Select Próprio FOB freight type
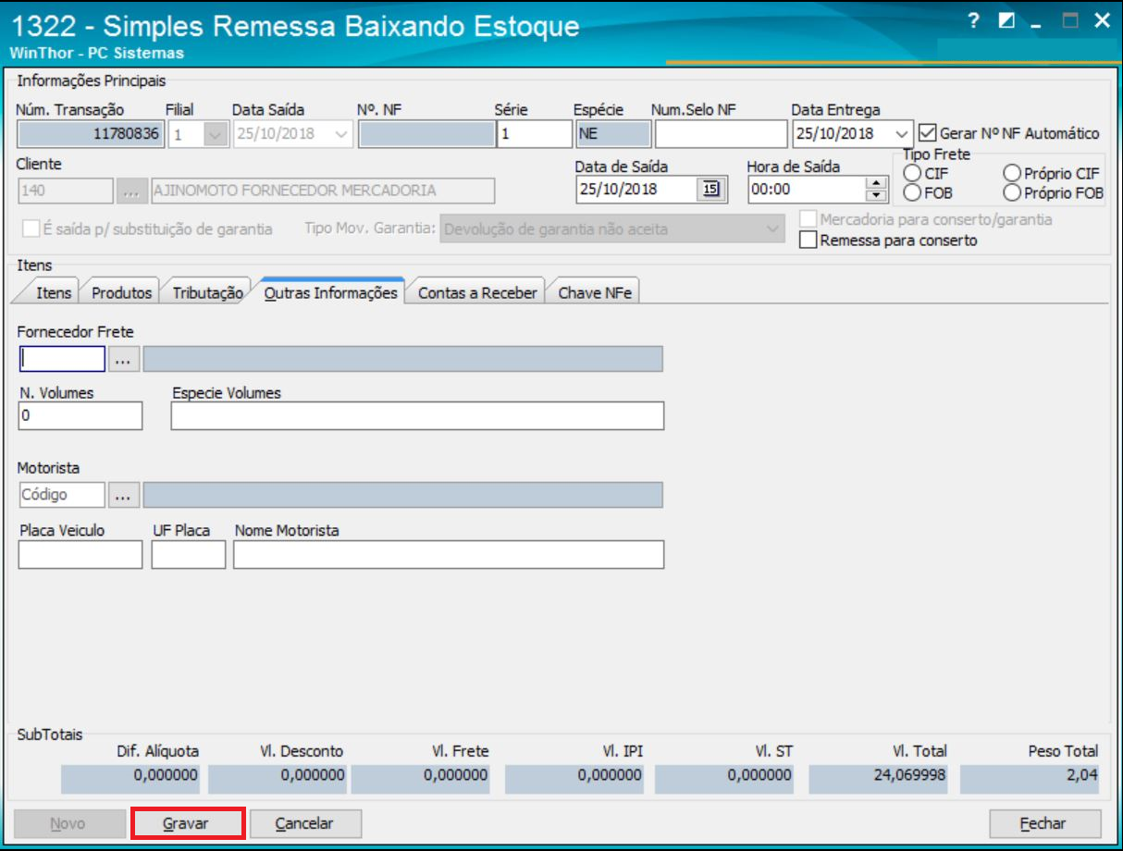 1012,193
